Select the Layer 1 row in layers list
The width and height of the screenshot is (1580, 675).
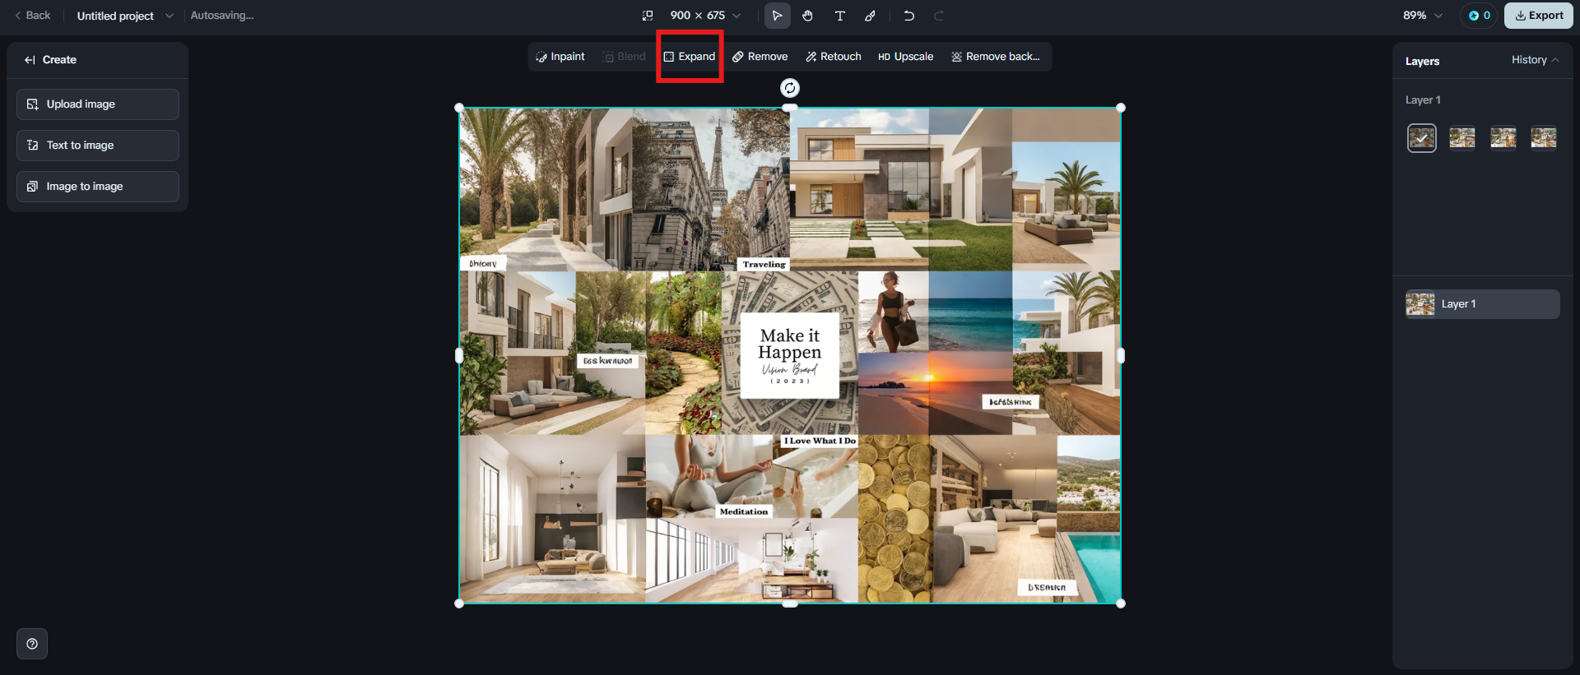(x=1483, y=304)
